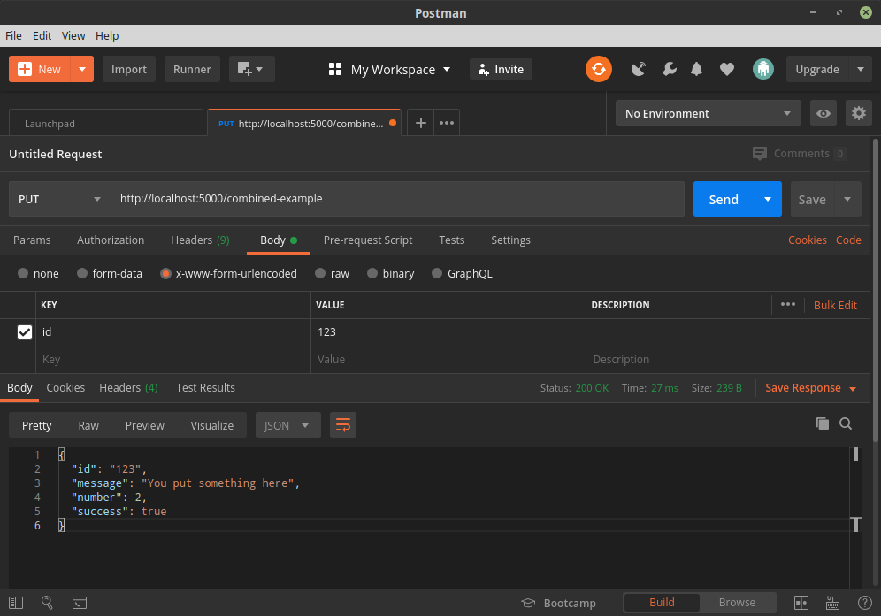The width and height of the screenshot is (881, 616).
Task: Click the heart icon in header
Action: click(727, 69)
